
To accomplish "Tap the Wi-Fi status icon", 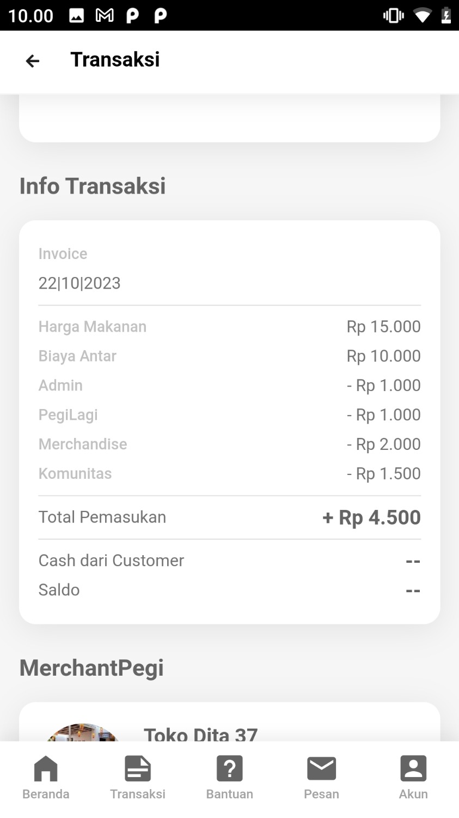I will (422, 16).
